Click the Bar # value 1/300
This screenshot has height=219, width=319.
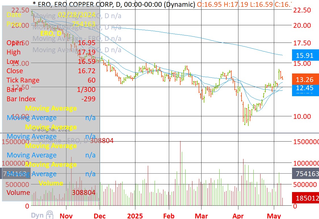pos(86,89)
